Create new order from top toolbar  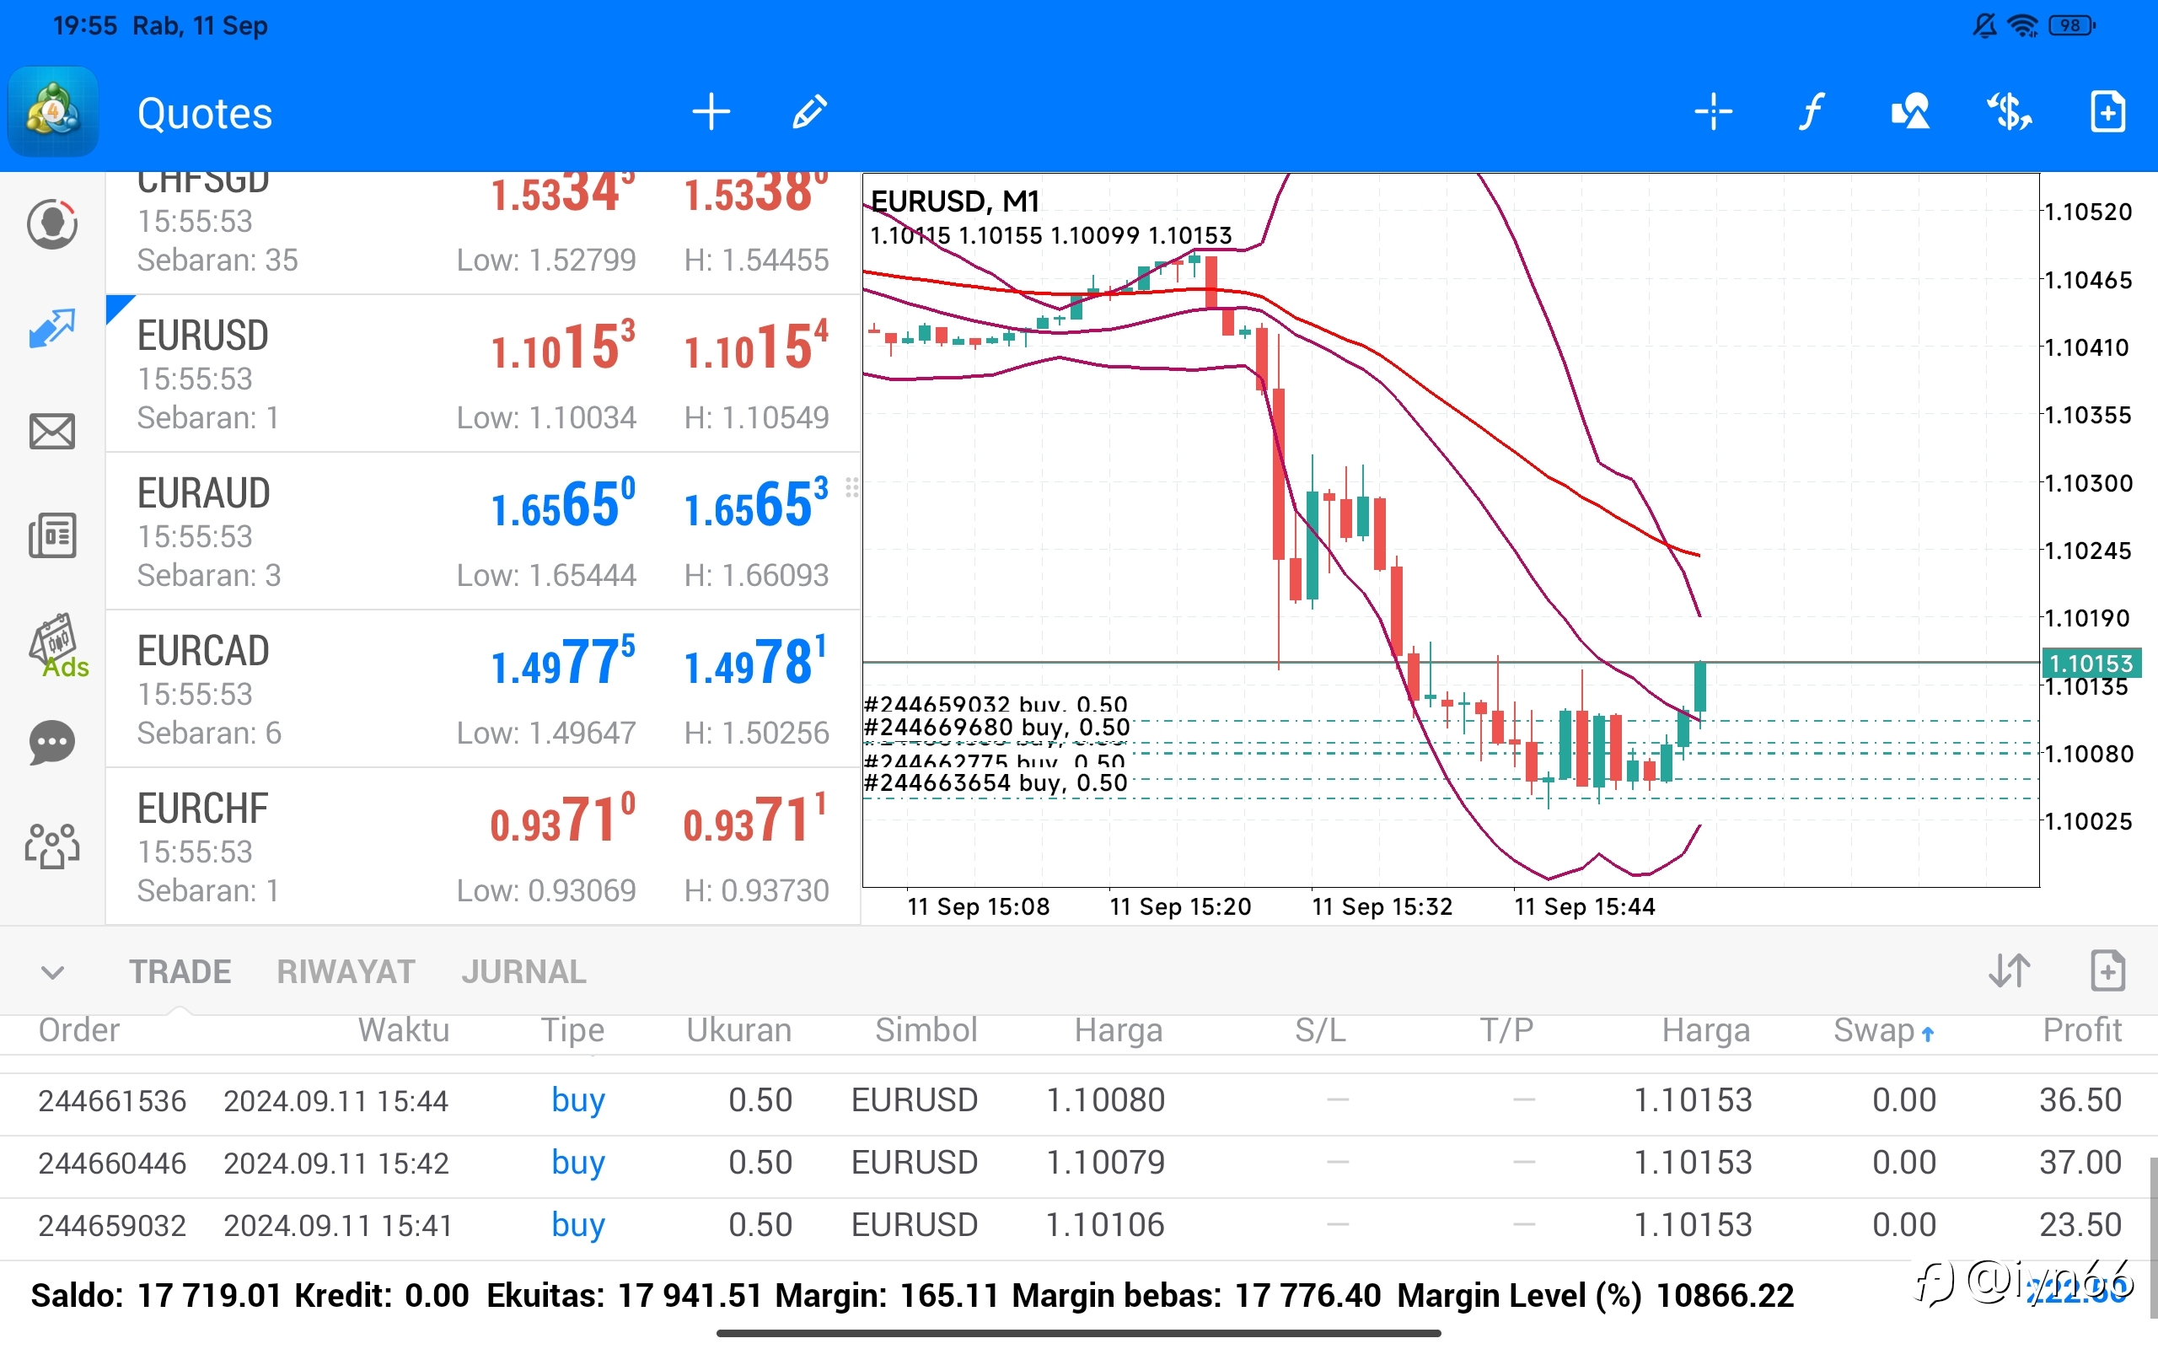[x=2108, y=112]
